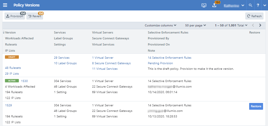Image resolution: width=268 pixels, height=126 pixels.
Task: Open the hamburger navigation menu
Action: point(5,5)
